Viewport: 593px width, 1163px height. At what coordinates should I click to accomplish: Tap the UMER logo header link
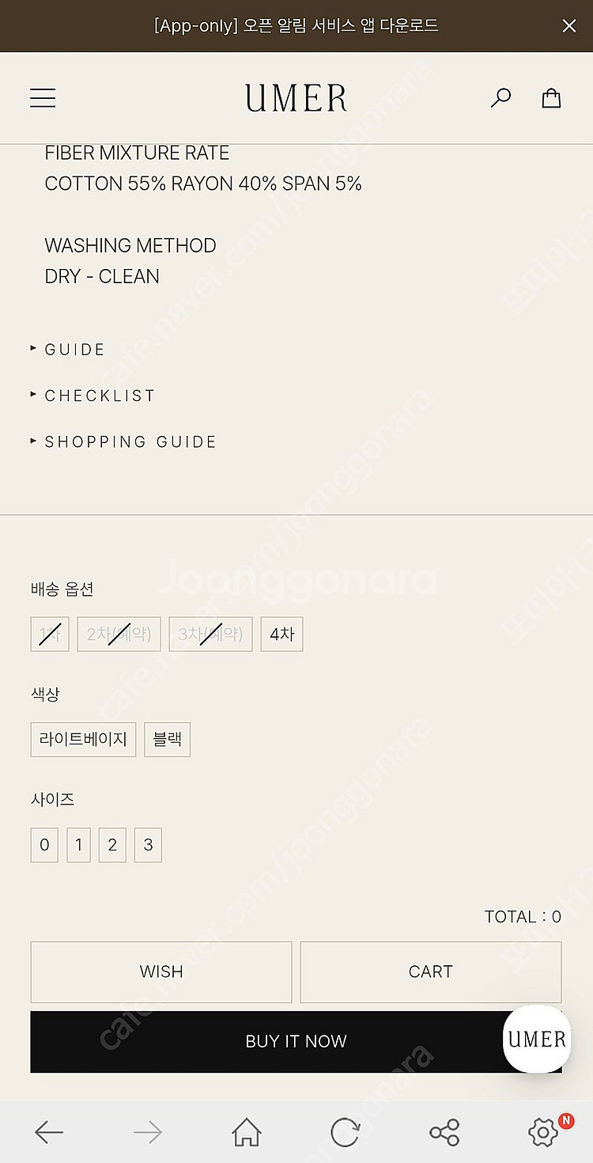[296, 98]
